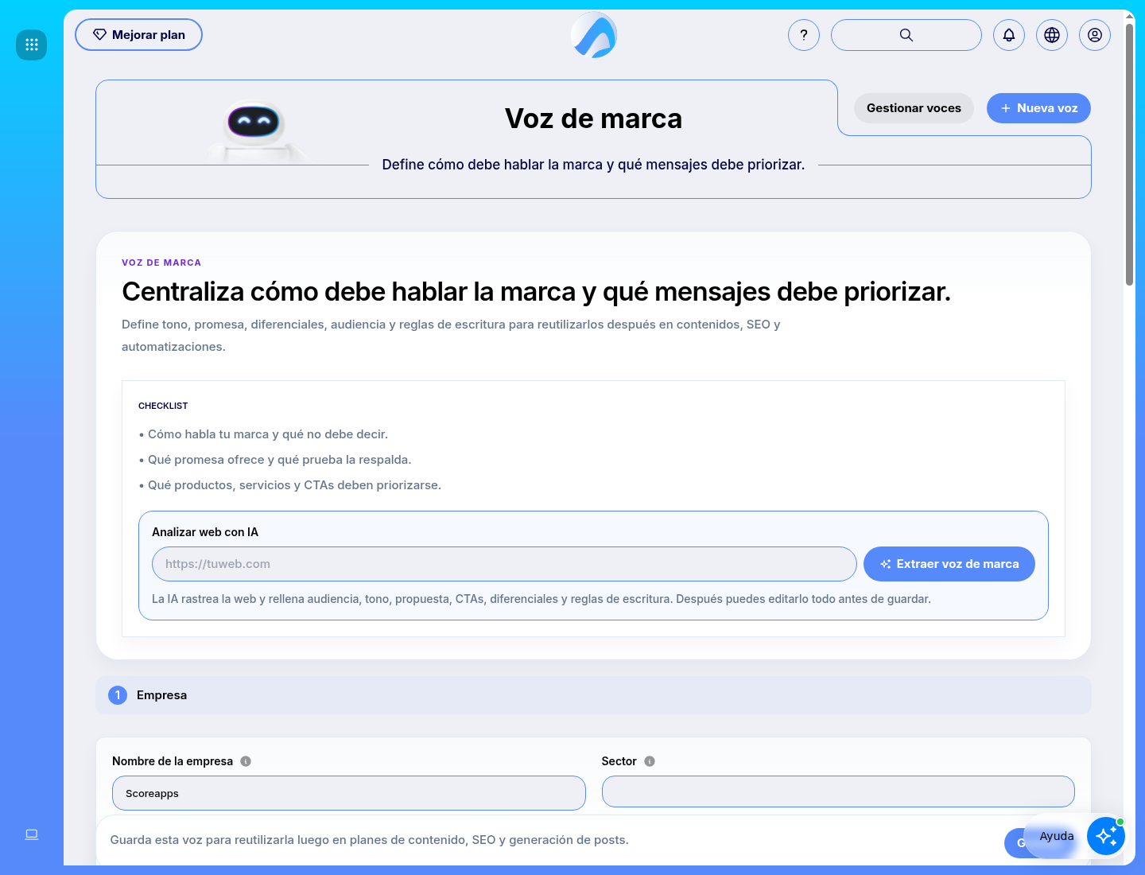Open the notifications bell
Viewport: 1145px width, 875px height.
click(x=1009, y=35)
